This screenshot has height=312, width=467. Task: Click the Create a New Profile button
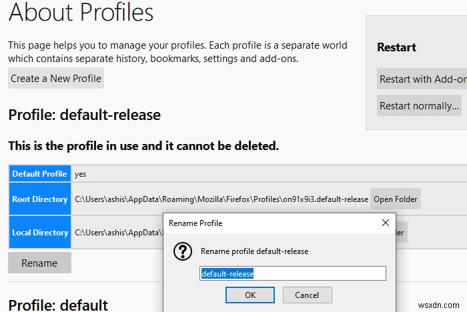point(56,78)
